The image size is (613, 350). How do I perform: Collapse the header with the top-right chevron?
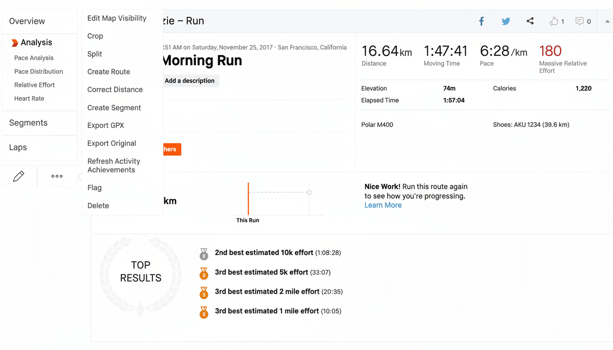coord(607,21)
